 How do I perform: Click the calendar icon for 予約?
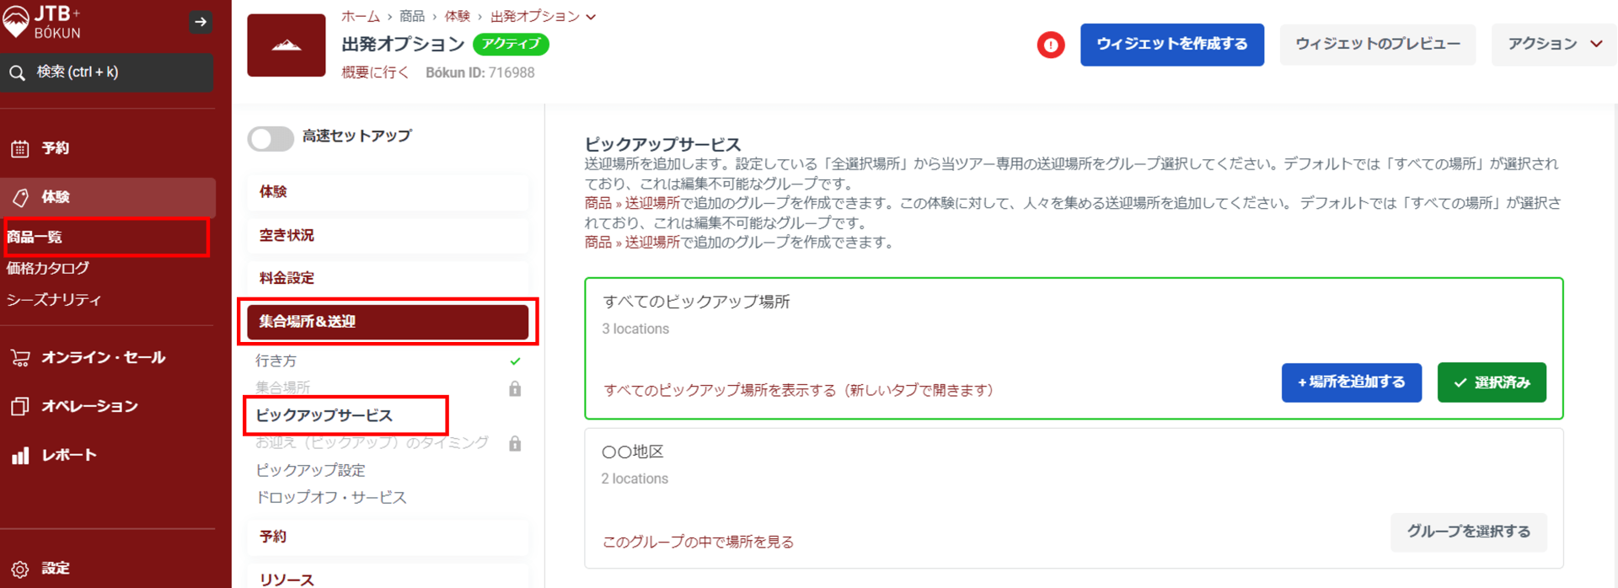tap(20, 149)
